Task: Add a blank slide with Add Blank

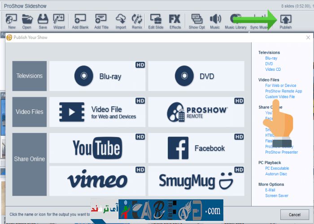Action: (80, 21)
